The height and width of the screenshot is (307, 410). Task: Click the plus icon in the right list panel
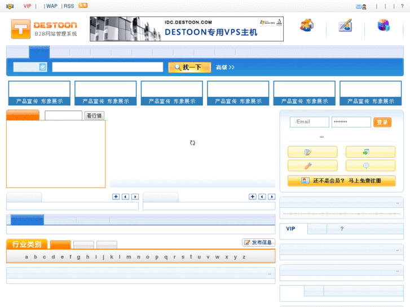(253, 197)
